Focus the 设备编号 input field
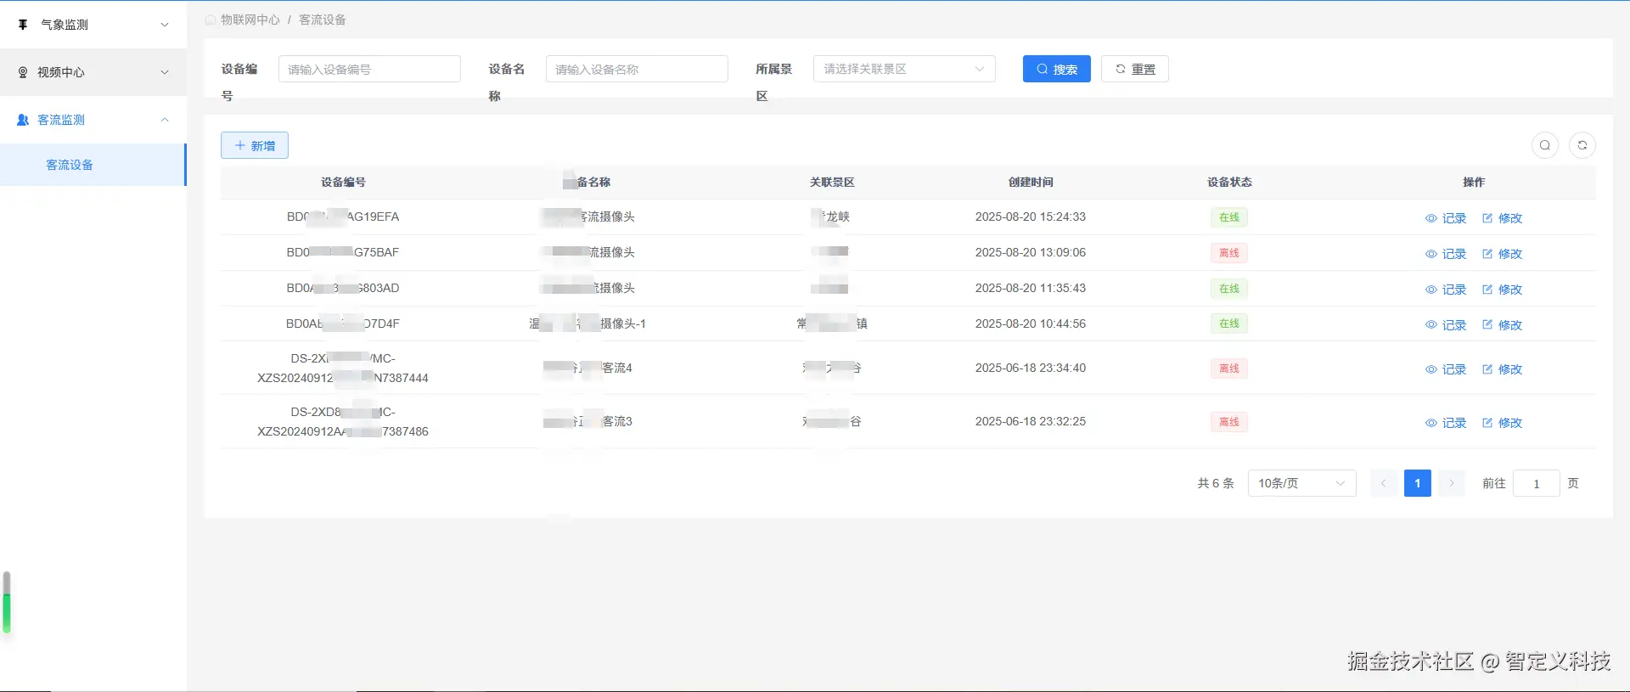This screenshot has width=1630, height=692. (x=369, y=69)
